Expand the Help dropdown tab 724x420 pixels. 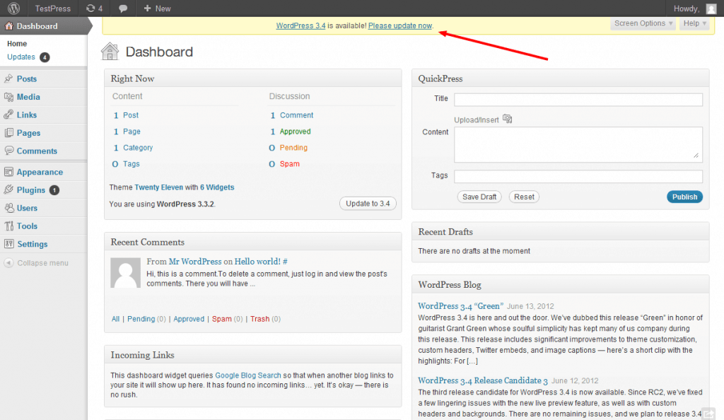694,23
